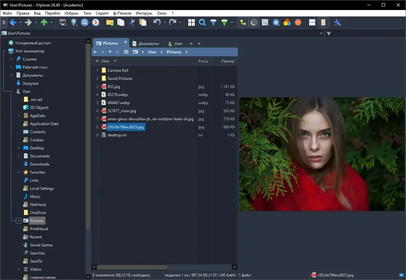The image size is (406, 280).
Task: Expand the Videos folder in tree
Action: click(19, 269)
